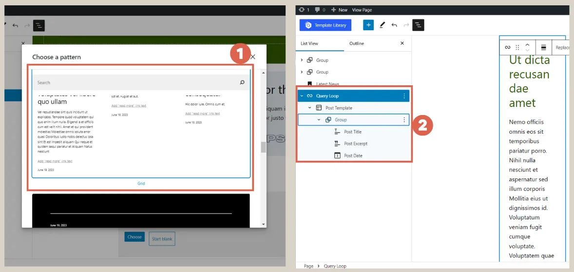This screenshot has width=574, height=272.
Task: Click the drag handle in block toolbar
Action: [x=517, y=47]
